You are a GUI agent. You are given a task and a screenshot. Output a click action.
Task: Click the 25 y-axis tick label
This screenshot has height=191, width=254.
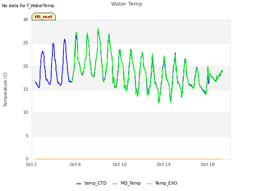25,43
